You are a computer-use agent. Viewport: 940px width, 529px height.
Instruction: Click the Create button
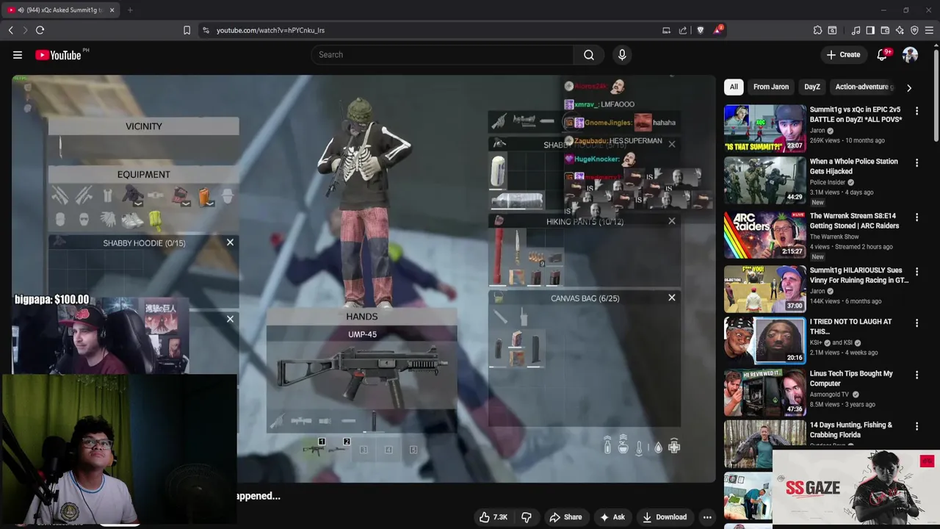[843, 55]
